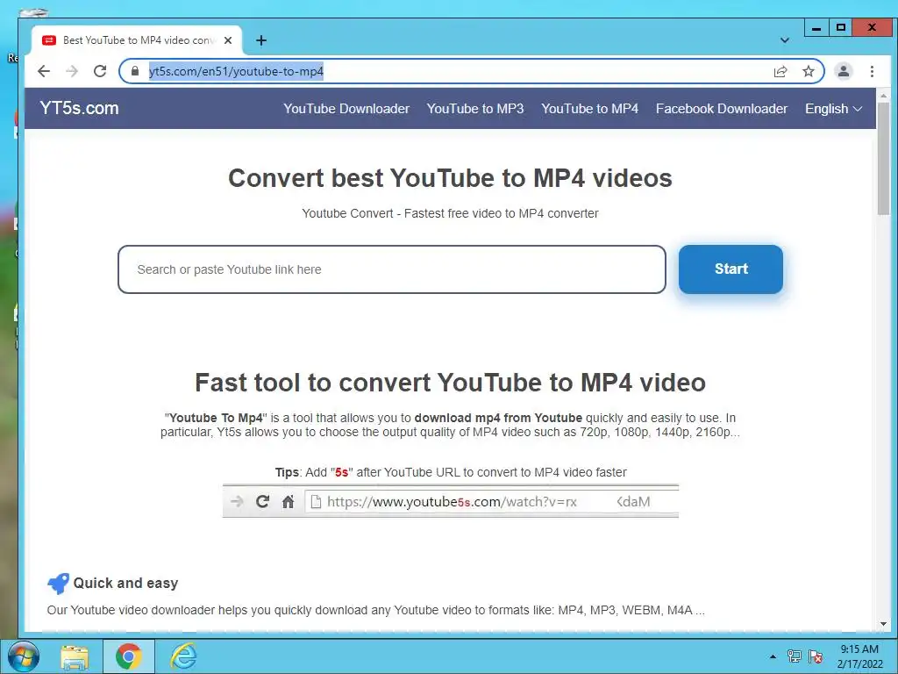Click the red tab favicon

click(49, 40)
